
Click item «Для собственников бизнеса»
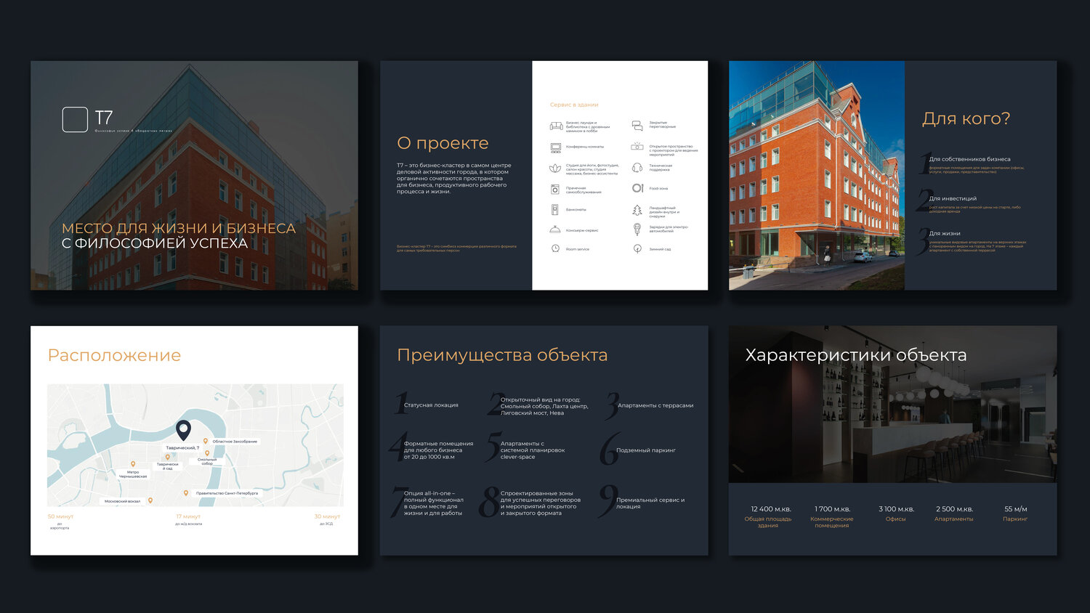point(969,159)
